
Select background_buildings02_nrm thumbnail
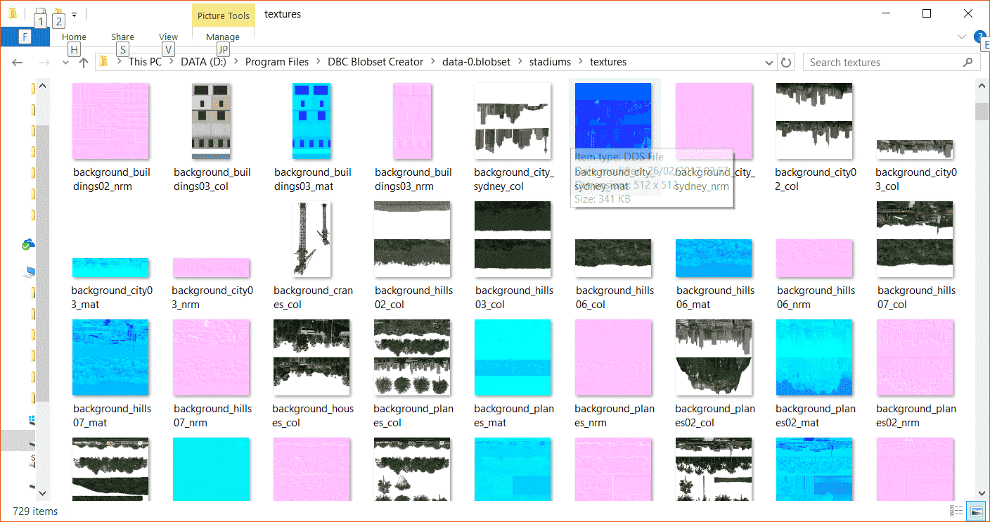point(111,121)
